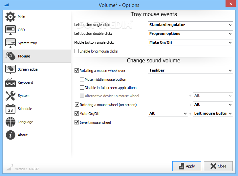Viewport: 238px width, 176px height.
Task: Click the Main gear icon
Action: [10, 17]
